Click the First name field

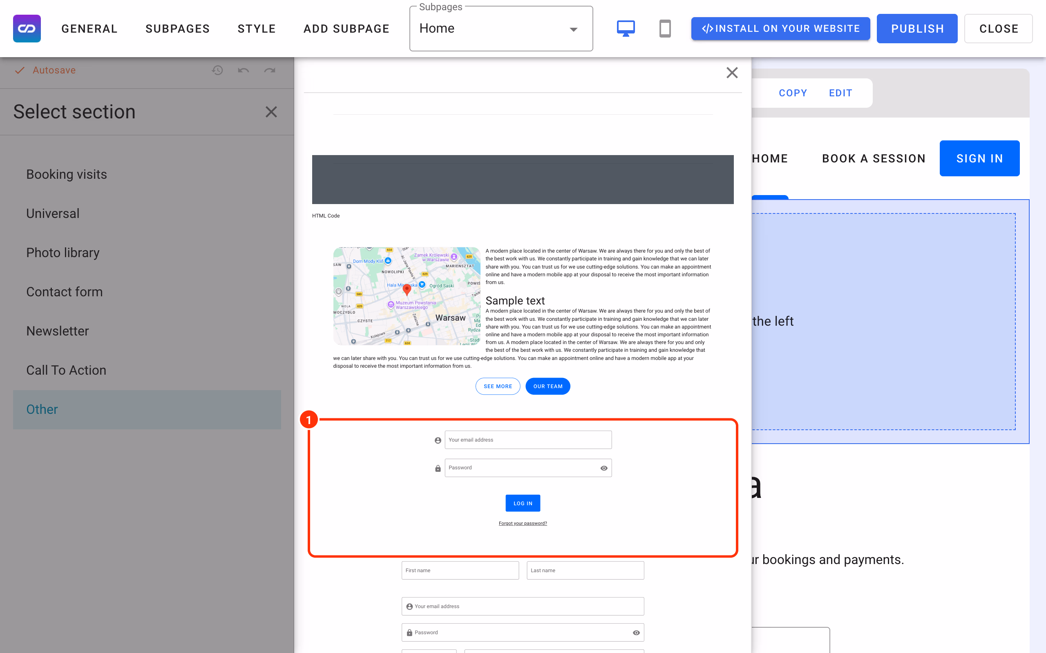pyautogui.click(x=460, y=571)
